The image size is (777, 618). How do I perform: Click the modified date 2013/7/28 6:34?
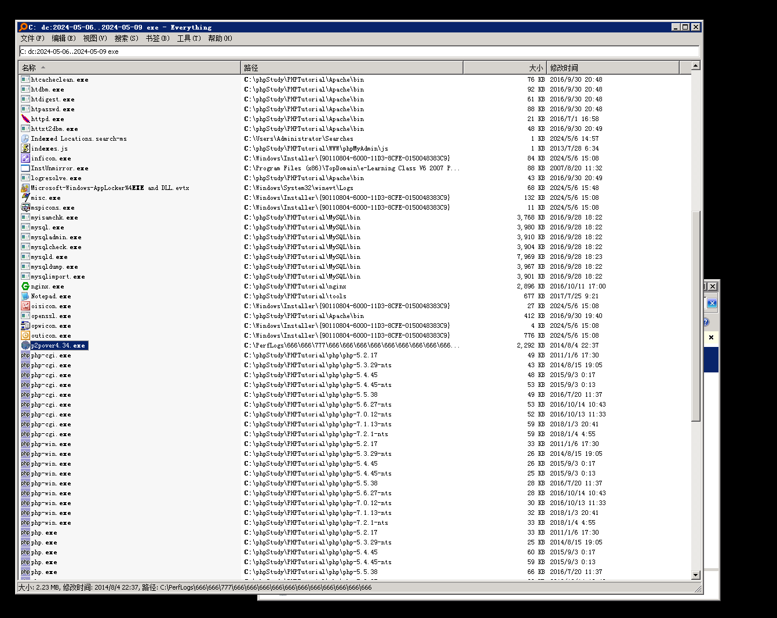(575, 148)
